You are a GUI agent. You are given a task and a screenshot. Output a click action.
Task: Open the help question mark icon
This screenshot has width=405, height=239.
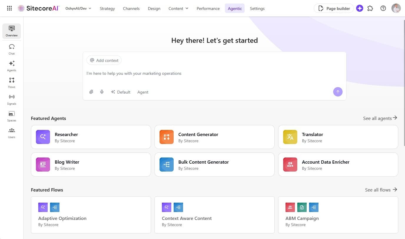tap(383, 8)
